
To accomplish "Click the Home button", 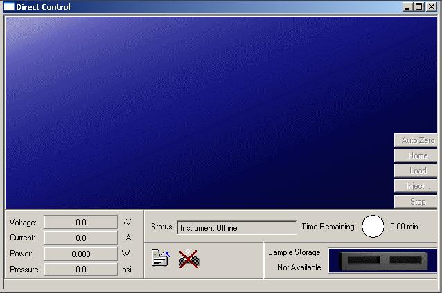I will coord(416,155).
